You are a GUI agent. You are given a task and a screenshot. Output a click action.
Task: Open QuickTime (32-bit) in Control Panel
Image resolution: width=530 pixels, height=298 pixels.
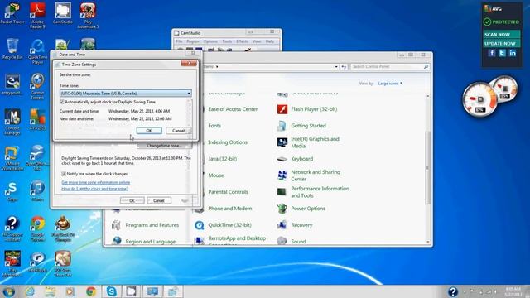pos(223,225)
